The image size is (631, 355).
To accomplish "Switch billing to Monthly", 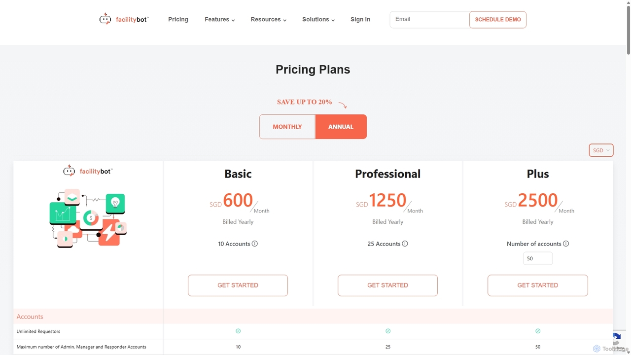I will (x=287, y=127).
